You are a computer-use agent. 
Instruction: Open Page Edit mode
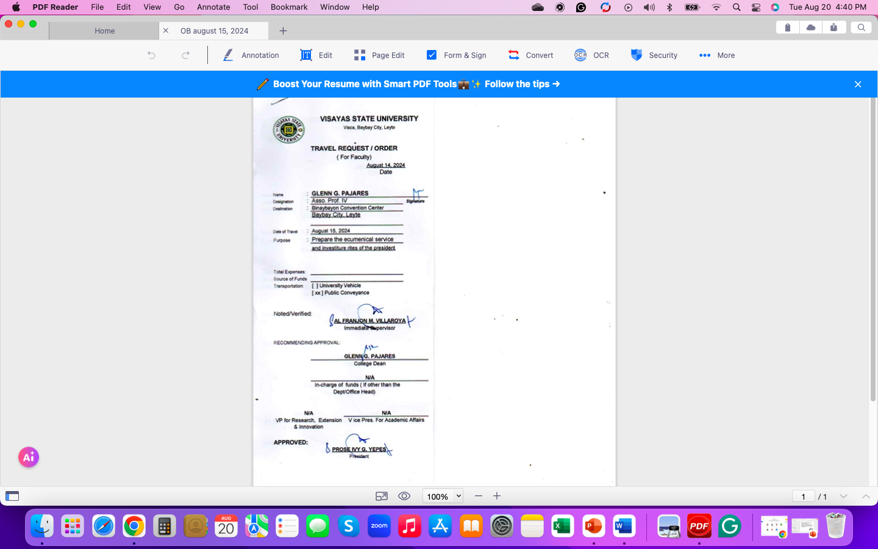click(x=379, y=55)
